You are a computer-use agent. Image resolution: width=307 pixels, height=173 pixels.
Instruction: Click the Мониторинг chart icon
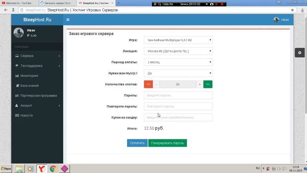[x=17, y=76]
